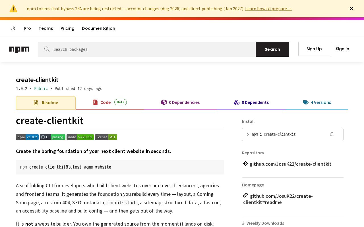Click the black Search button
The width and height of the screenshot is (364, 227).
(272, 49)
